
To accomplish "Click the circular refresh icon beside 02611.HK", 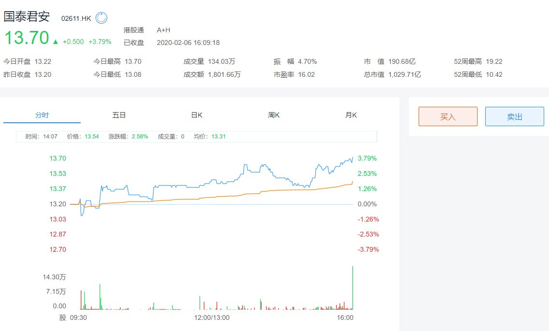I will (x=101, y=18).
